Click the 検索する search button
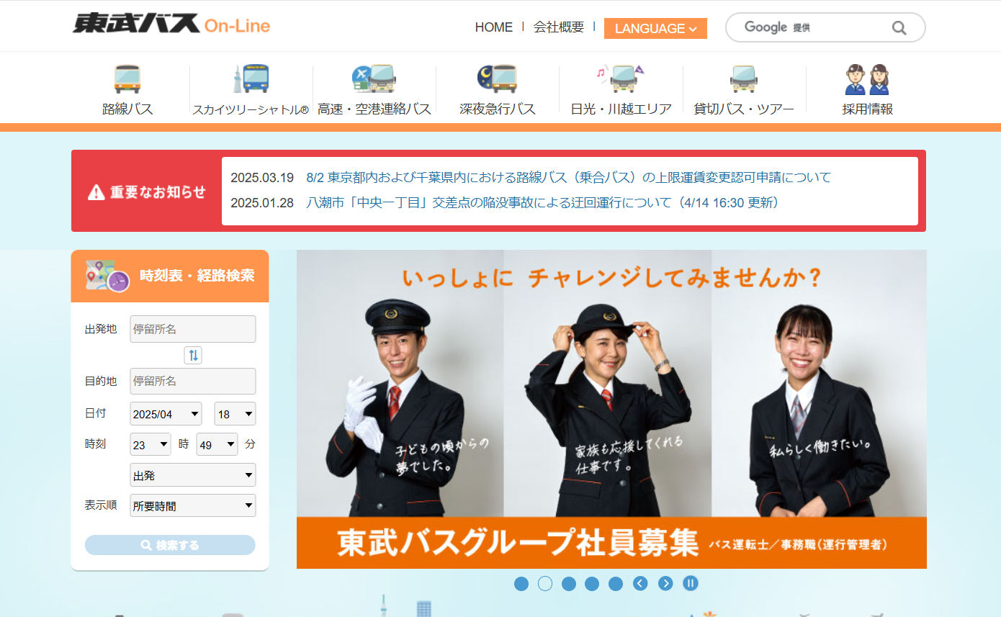This screenshot has height=617, width=1001. click(170, 545)
